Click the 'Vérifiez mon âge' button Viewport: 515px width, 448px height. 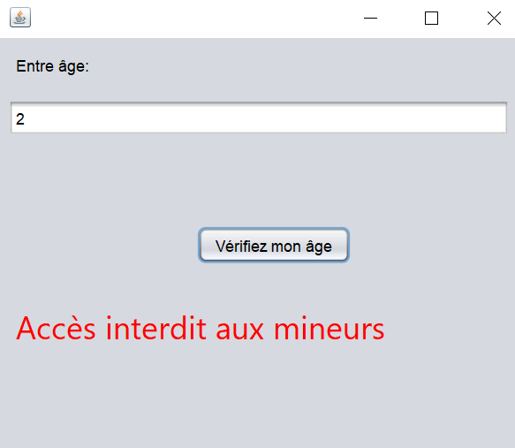[274, 246]
